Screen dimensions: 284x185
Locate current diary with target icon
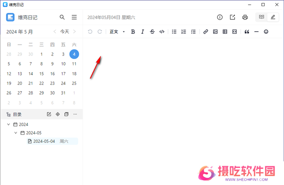58,114
